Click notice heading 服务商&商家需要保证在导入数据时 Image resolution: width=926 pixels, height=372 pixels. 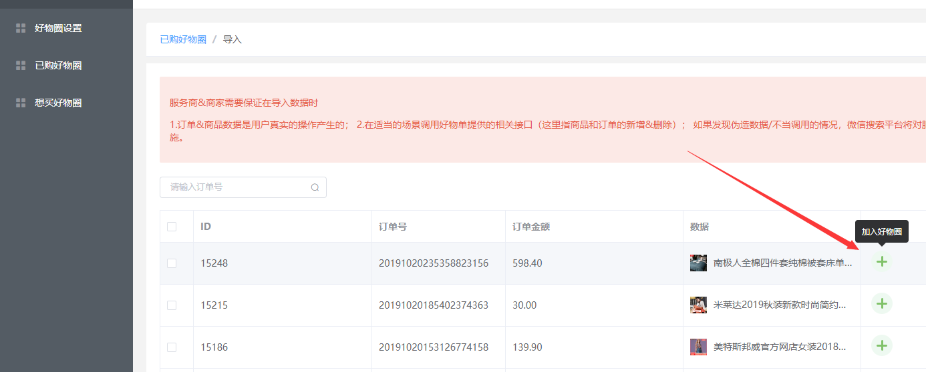244,103
